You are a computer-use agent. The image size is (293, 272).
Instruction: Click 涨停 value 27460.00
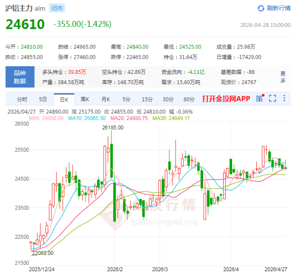(84, 57)
